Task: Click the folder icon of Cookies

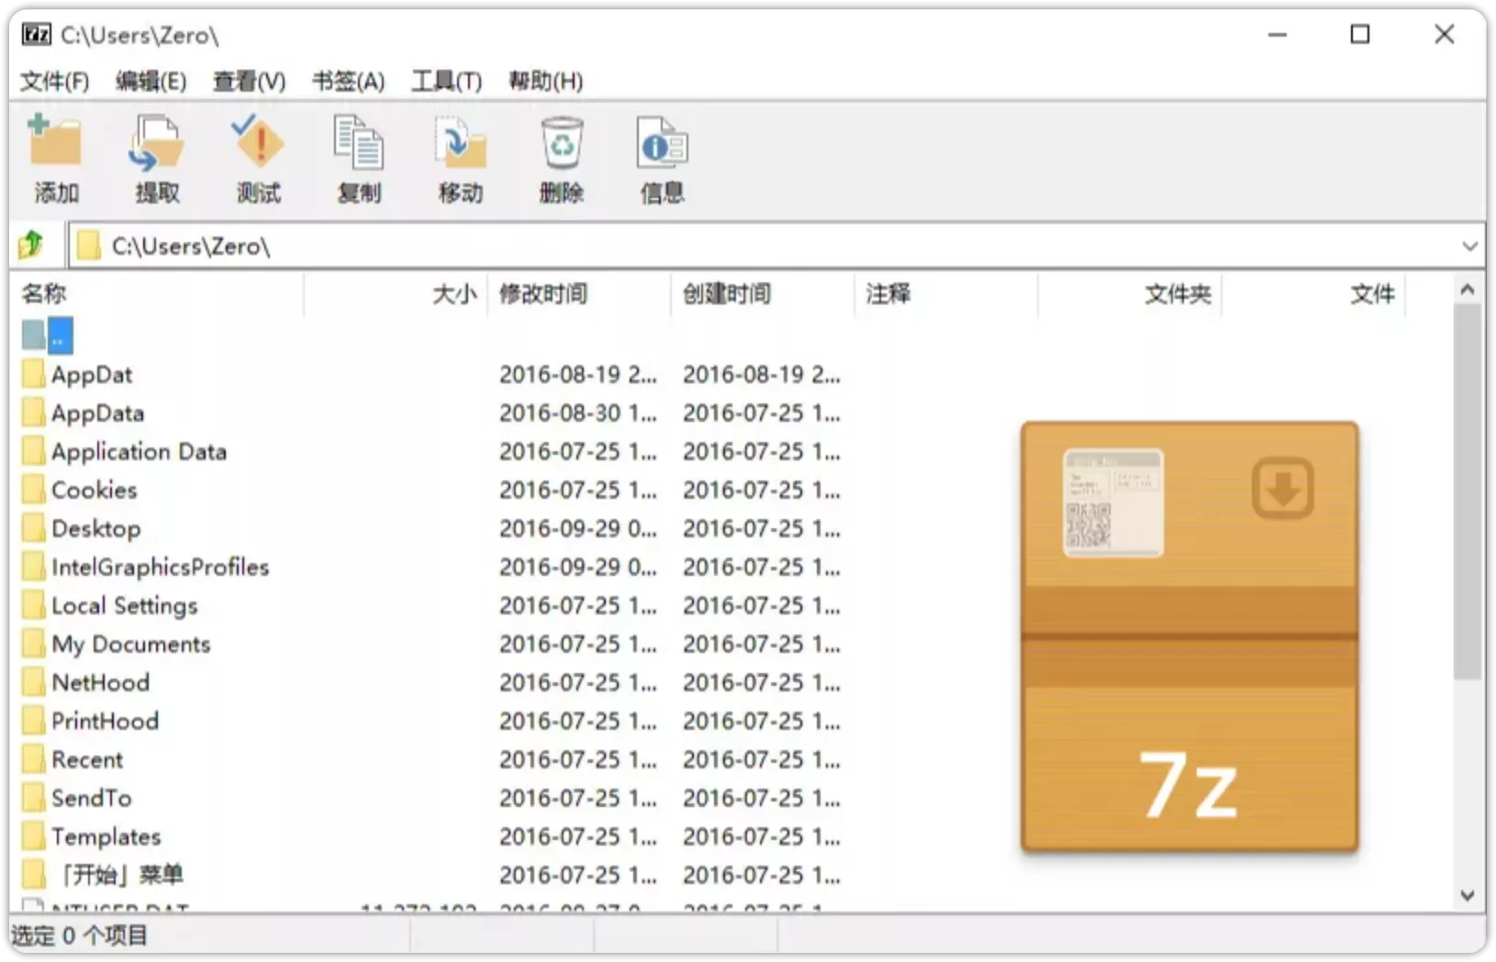Action: [x=33, y=490]
